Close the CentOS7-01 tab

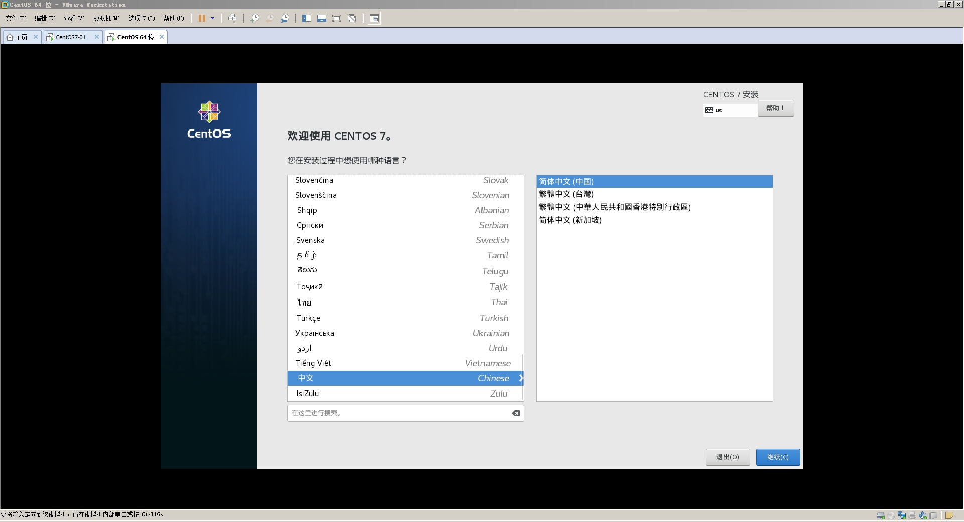97,37
